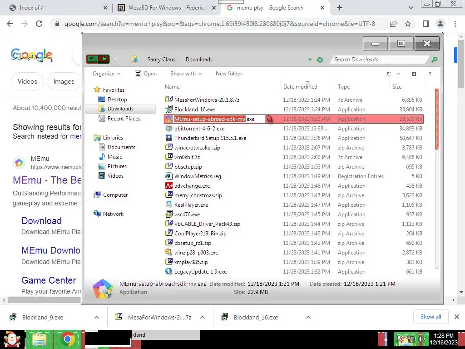Open Explorer help question mark
Viewport: 465px width, 349px height.
click(430, 74)
